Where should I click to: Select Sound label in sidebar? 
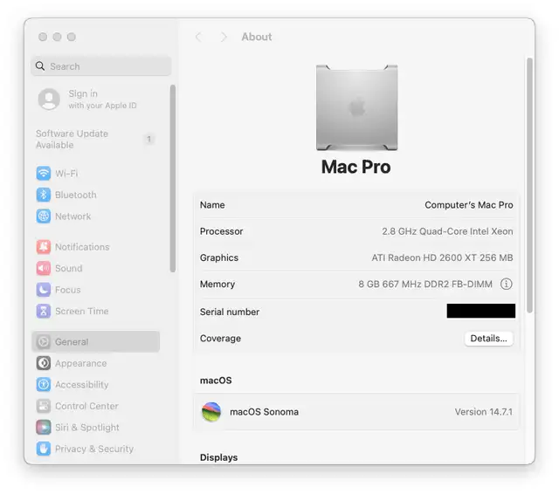68,268
